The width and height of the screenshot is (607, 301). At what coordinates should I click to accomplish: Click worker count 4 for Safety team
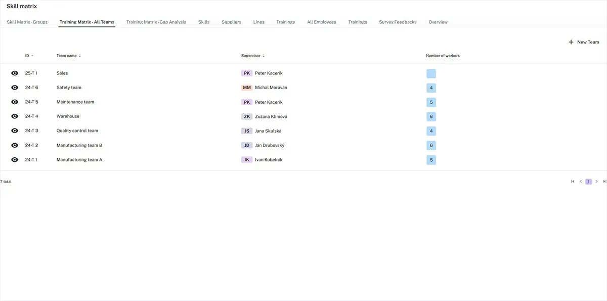[431, 88]
